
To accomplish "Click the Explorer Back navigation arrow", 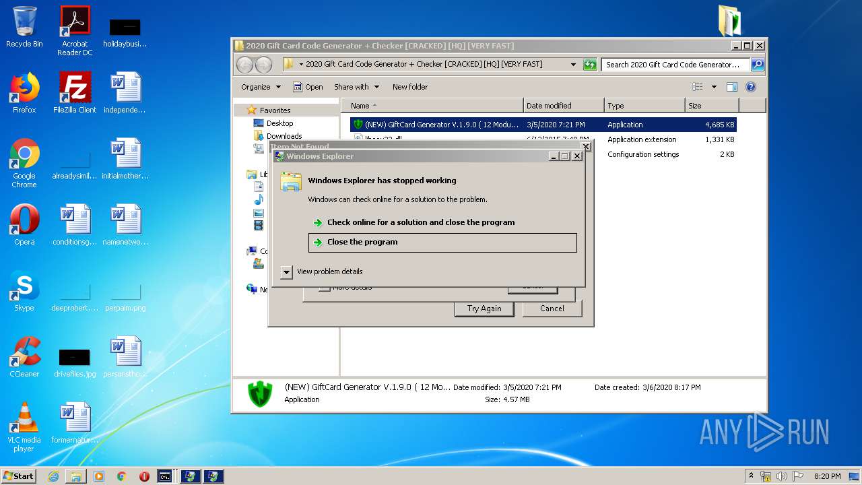I will point(244,65).
